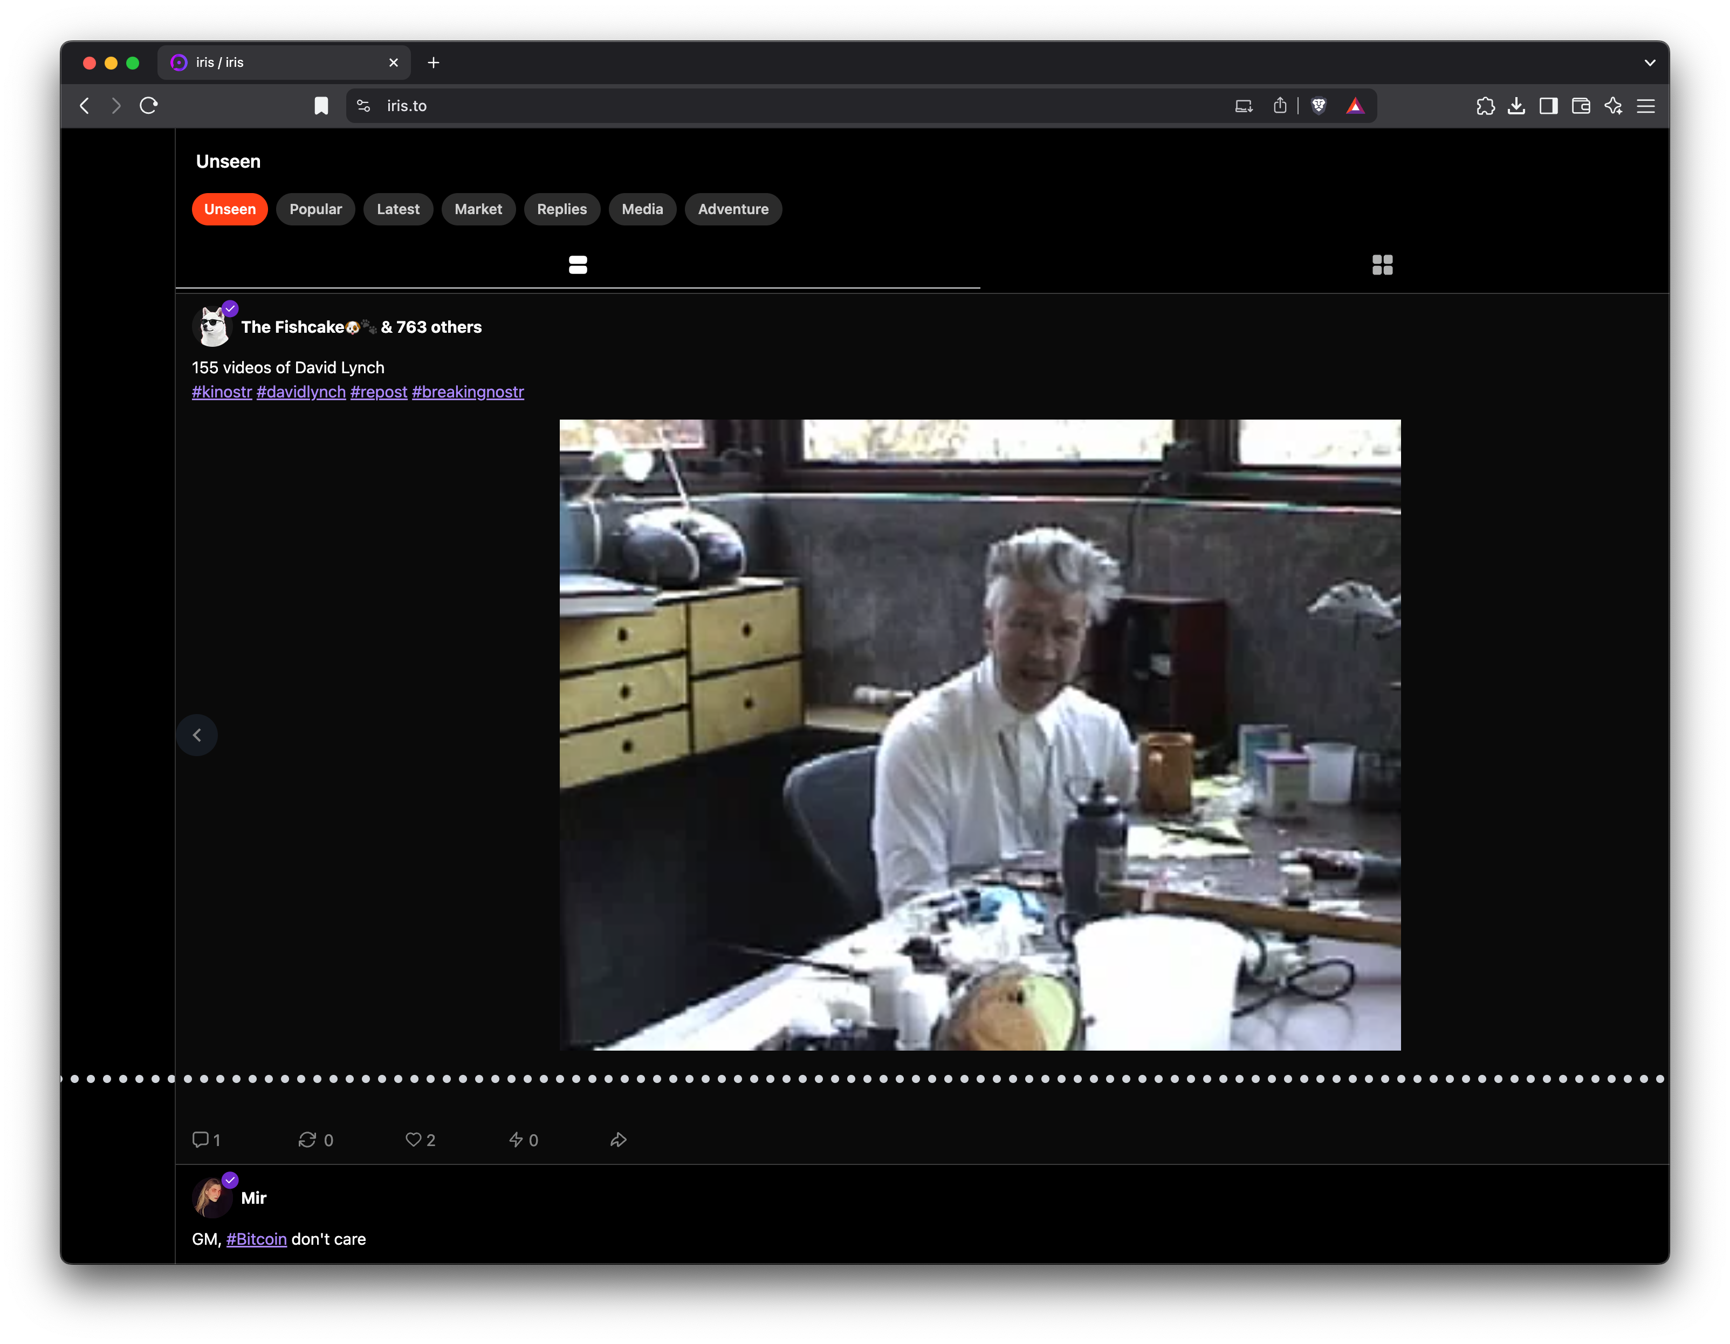Reply to the David Lynch post
The image size is (1730, 1344).
coord(206,1140)
